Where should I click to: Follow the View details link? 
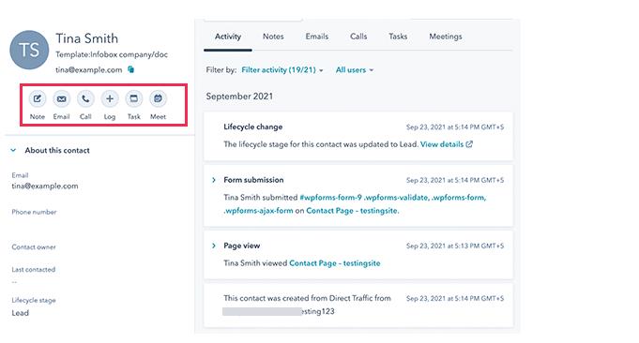(447, 144)
